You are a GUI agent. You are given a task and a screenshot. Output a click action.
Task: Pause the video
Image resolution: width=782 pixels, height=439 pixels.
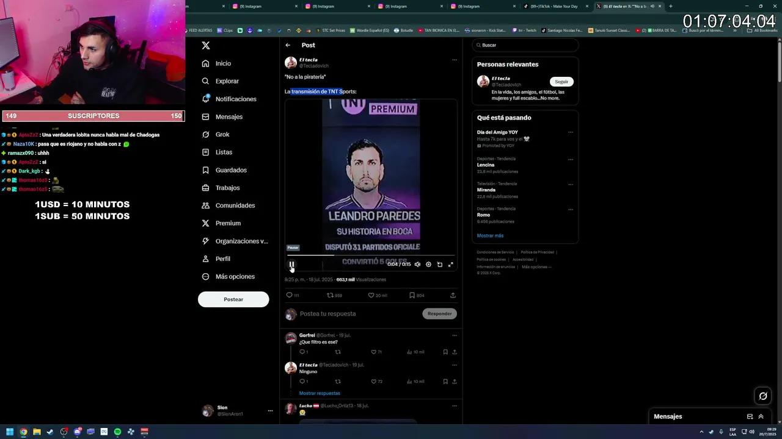tap(291, 265)
